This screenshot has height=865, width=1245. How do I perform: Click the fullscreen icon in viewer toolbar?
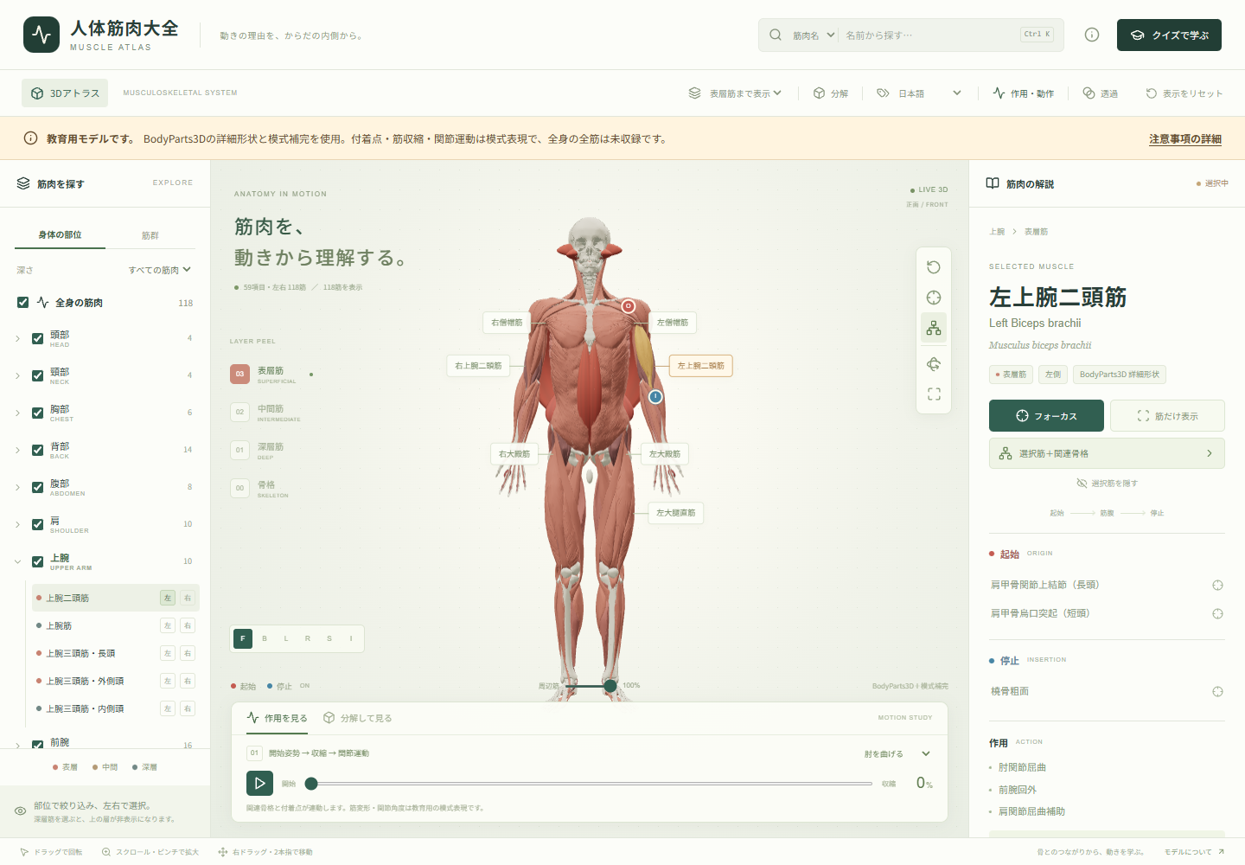pos(934,394)
